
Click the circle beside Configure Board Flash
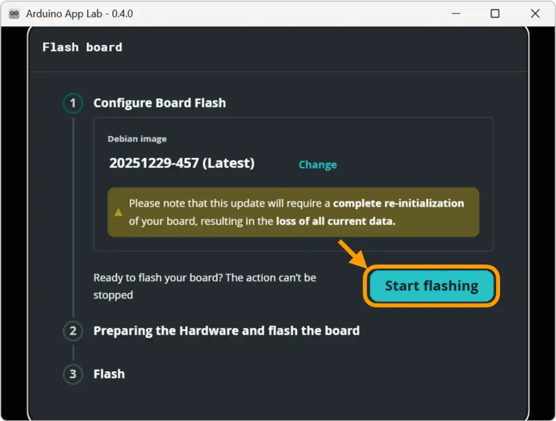(x=73, y=103)
